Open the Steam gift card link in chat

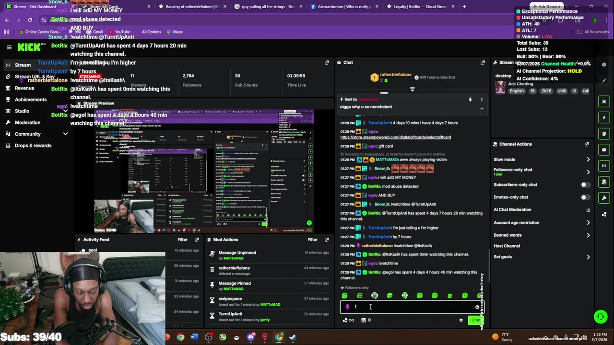click(x=396, y=138)
